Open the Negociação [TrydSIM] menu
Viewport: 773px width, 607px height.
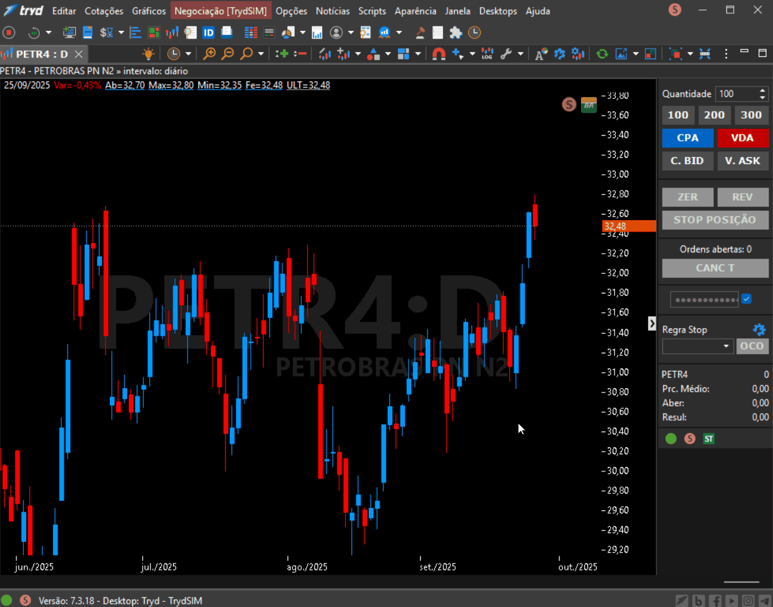click(x=221, y=11)
